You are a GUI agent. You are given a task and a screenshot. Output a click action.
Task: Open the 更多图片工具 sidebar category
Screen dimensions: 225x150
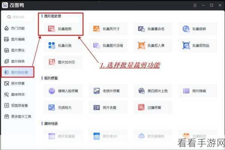click(18, 116)
